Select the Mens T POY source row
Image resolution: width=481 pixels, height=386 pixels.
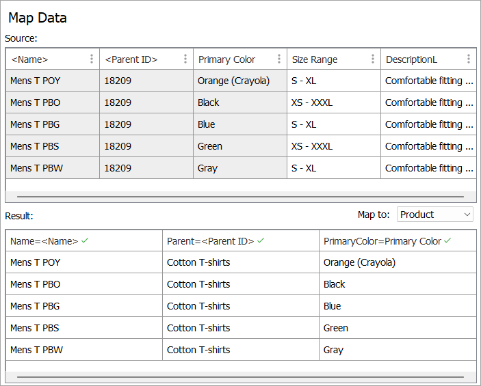click(36, 81)
